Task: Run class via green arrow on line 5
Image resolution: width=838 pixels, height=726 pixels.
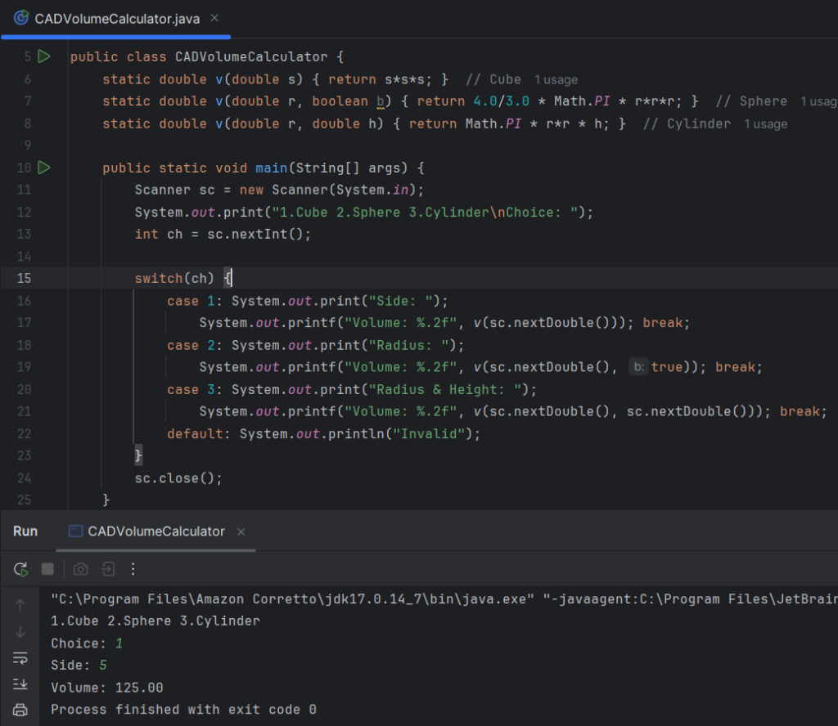Action: [44, 56]
